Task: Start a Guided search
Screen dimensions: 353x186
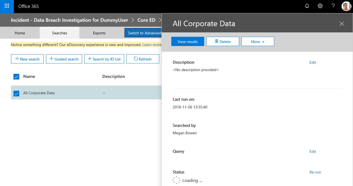Action: 64,59
